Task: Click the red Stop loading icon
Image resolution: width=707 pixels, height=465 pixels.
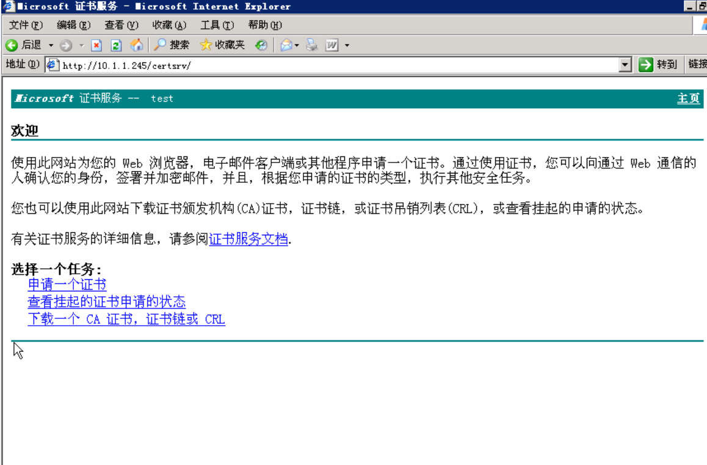Action: pos(96,45)
